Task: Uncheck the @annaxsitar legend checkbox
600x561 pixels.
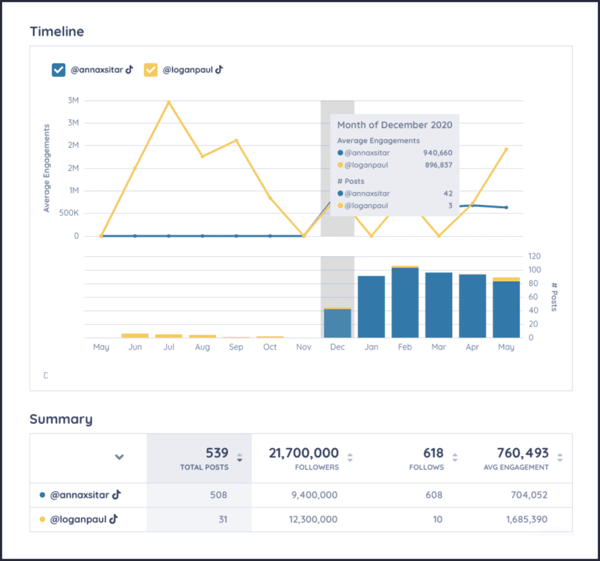Action: point(59,70)
